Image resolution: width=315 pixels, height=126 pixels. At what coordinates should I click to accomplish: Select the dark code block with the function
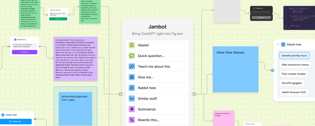(x=299, y=18)
